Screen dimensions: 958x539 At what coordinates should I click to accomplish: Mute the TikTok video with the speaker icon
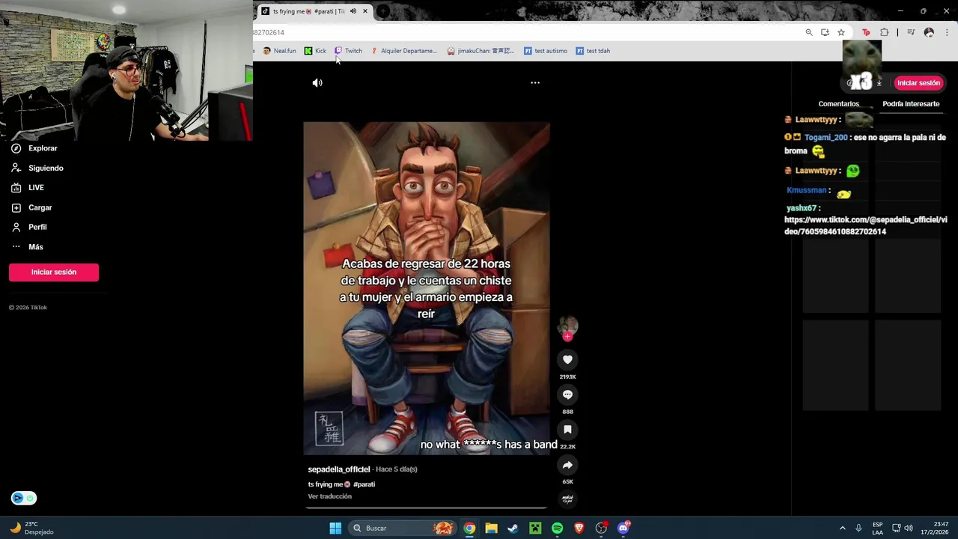317,83
